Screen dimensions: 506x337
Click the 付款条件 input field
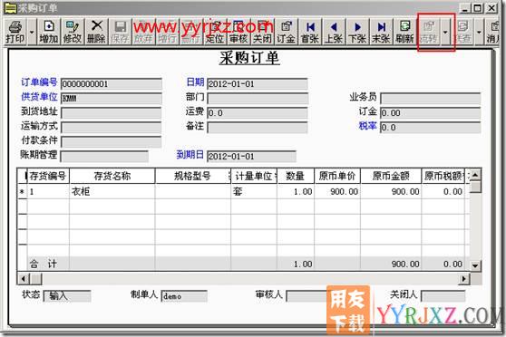(x=112, y=142)
